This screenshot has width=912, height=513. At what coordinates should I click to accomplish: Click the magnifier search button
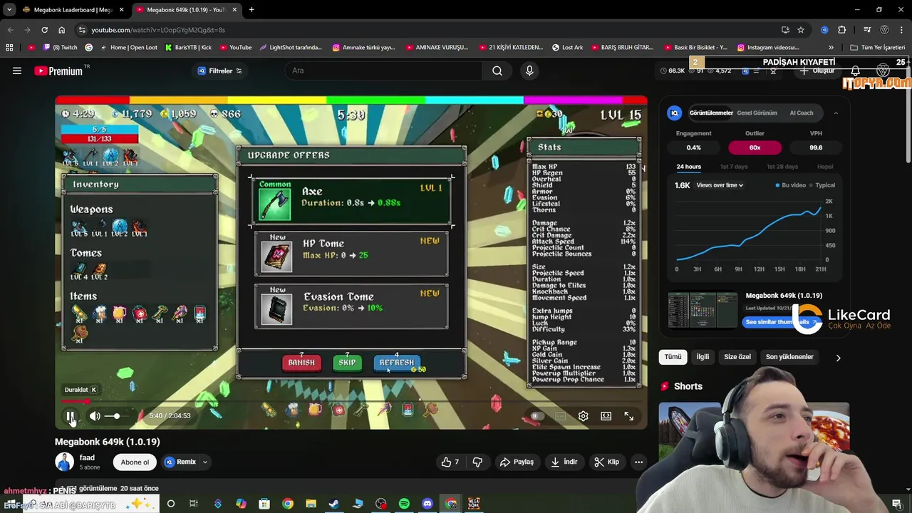pos(497,71)
